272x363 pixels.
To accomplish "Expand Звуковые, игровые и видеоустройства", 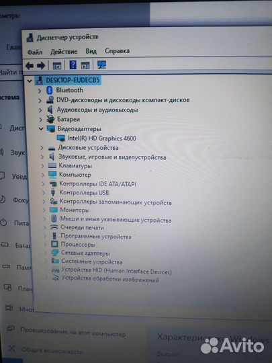I will click(x=42, y=157).
